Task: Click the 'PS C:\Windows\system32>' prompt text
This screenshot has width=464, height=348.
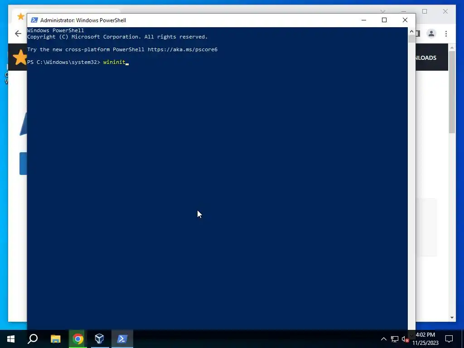Action: 63,62
